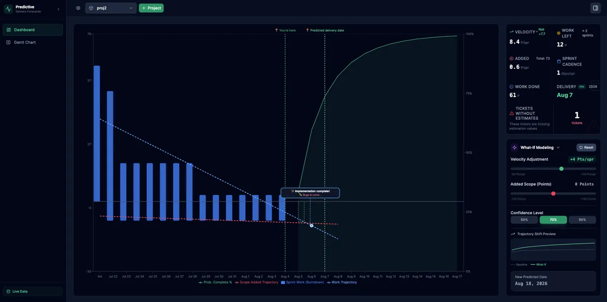Image resolution: width=607 pixels, height=302 pixels.
Task: Select the 90% confidence level
Action: tap(582, 220)
